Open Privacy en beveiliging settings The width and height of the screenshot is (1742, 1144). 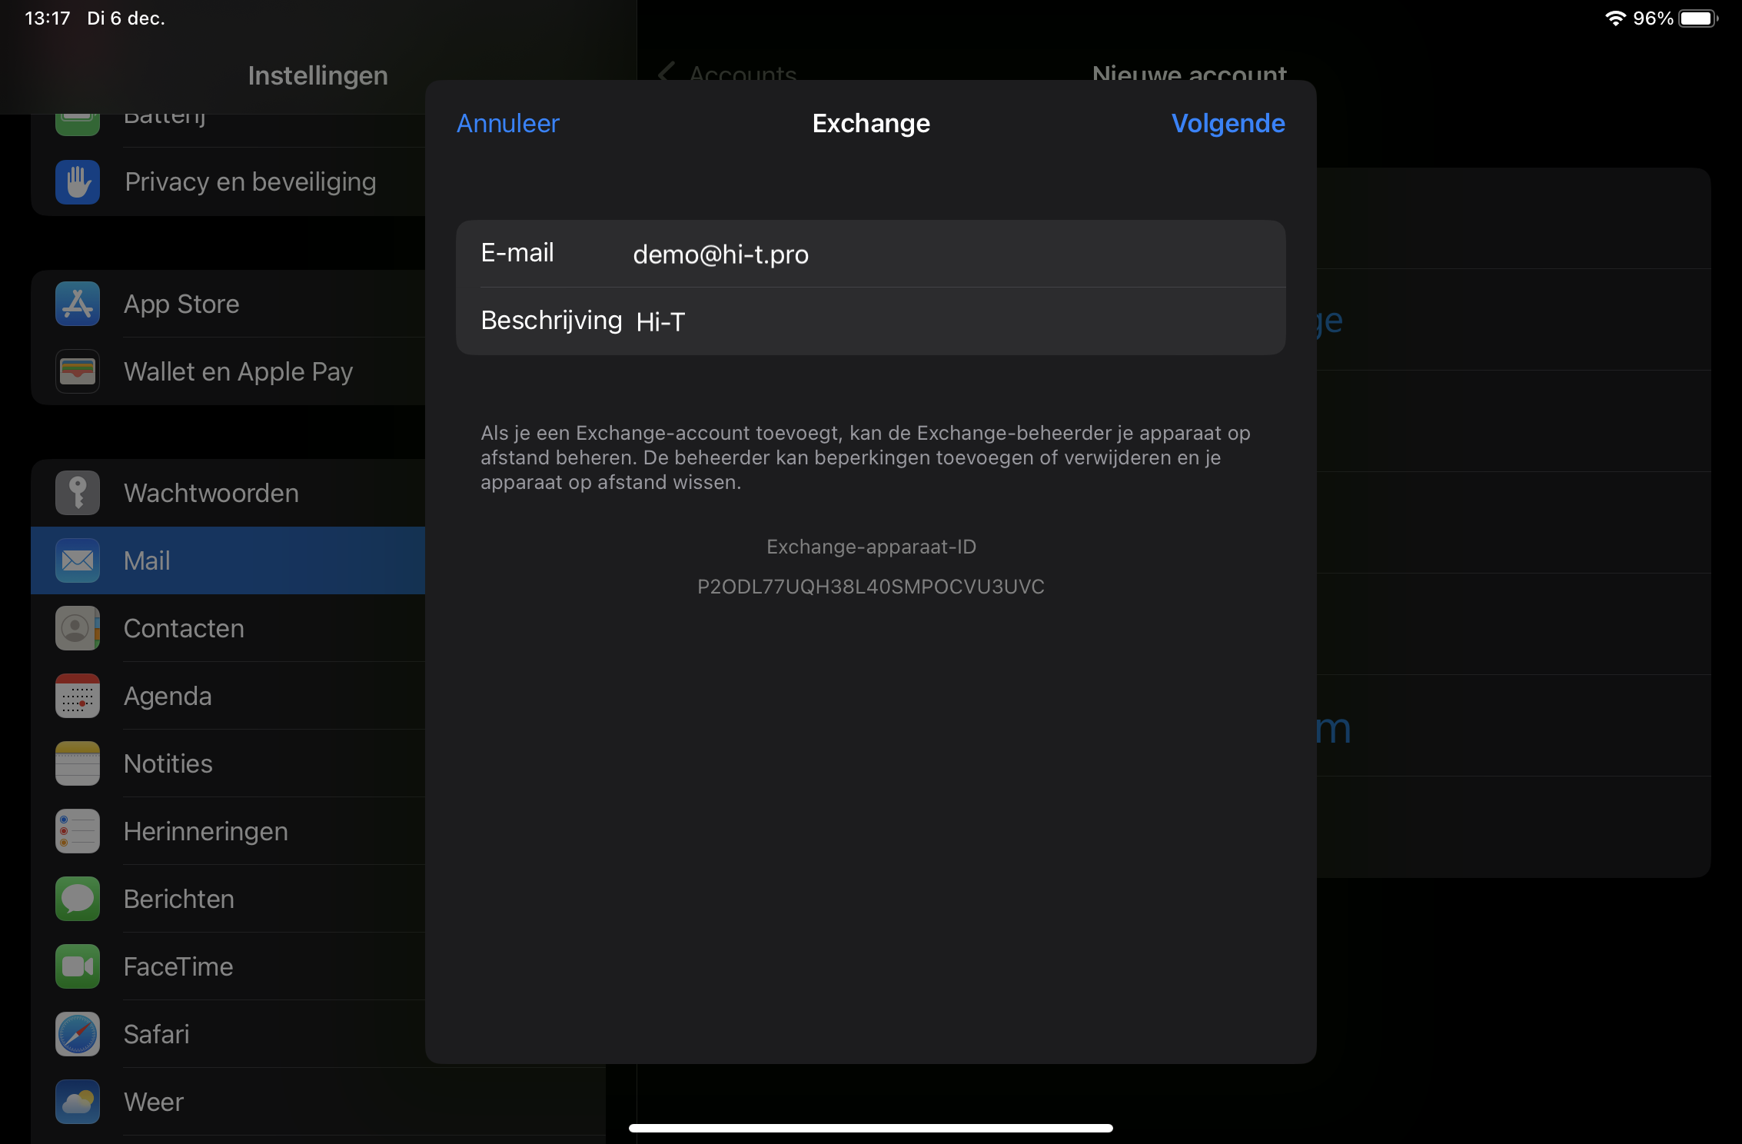click(x=228, y=182)
